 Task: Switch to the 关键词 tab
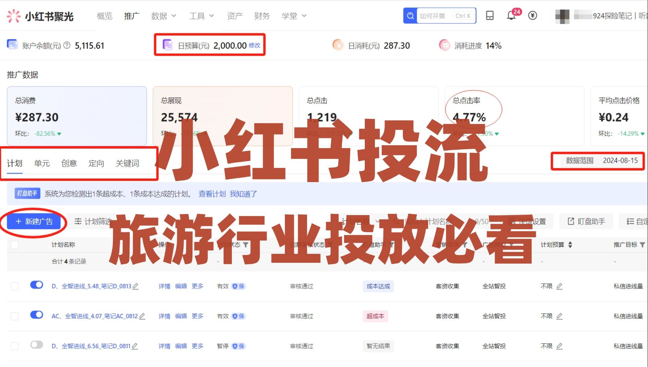[127, 163]
